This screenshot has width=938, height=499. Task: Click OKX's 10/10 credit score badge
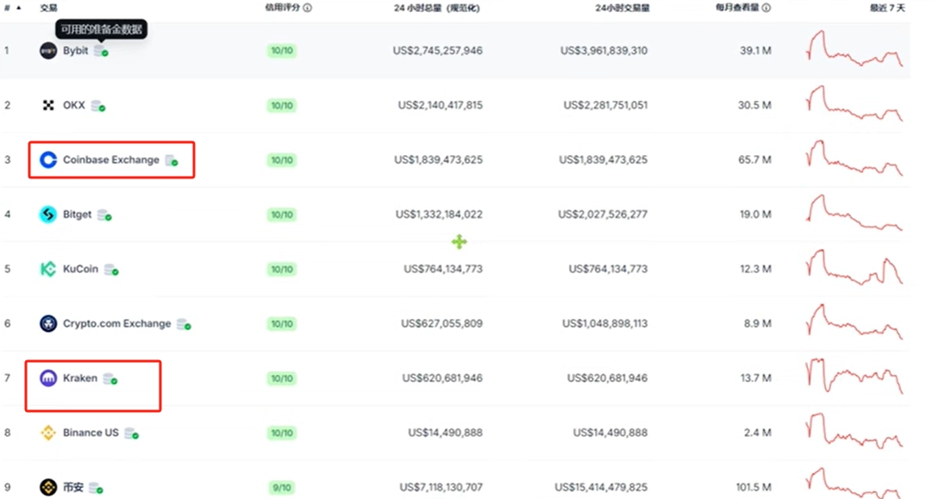pos(282,106)
